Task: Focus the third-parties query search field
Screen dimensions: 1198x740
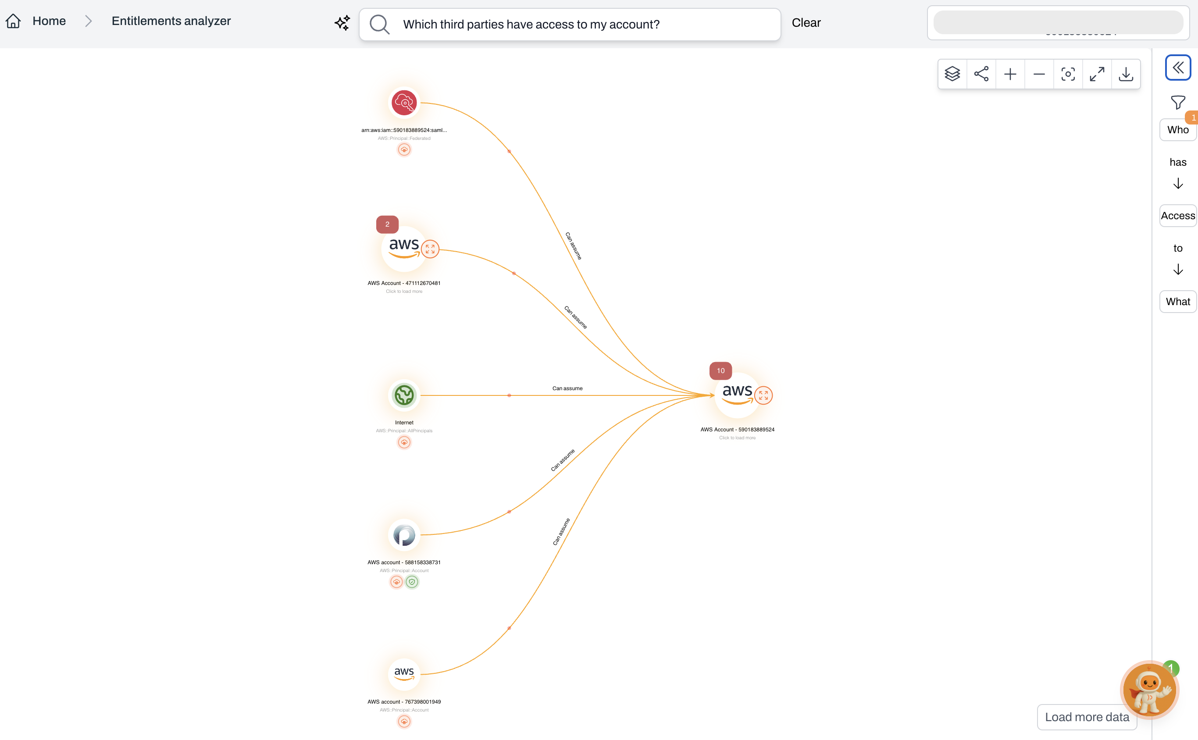Action: click(x=570, y=25)
